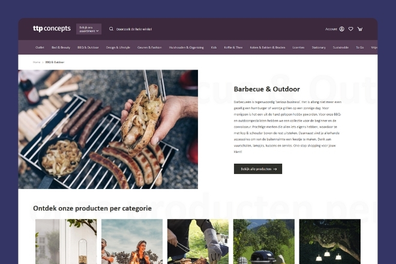Select the Sustainable menu item
396x264 pixels.
tap(340, 47)
